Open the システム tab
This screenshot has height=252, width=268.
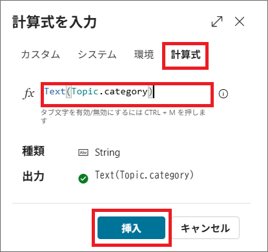97,54
